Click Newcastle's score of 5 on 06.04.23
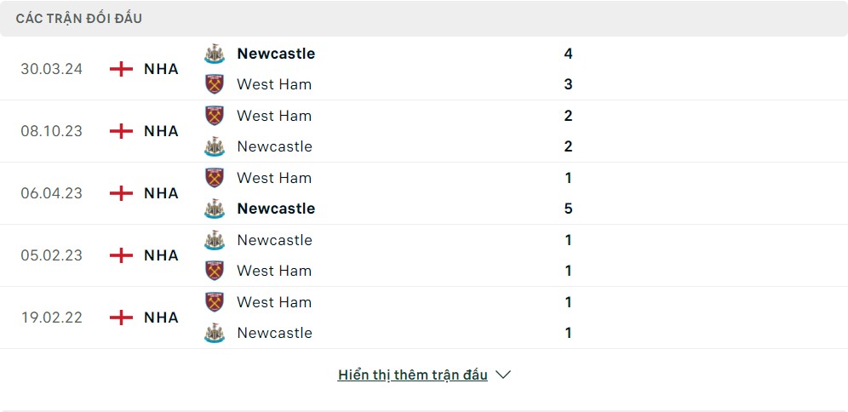The height and width of the screenshot is (412, 848). click(568, 209)
